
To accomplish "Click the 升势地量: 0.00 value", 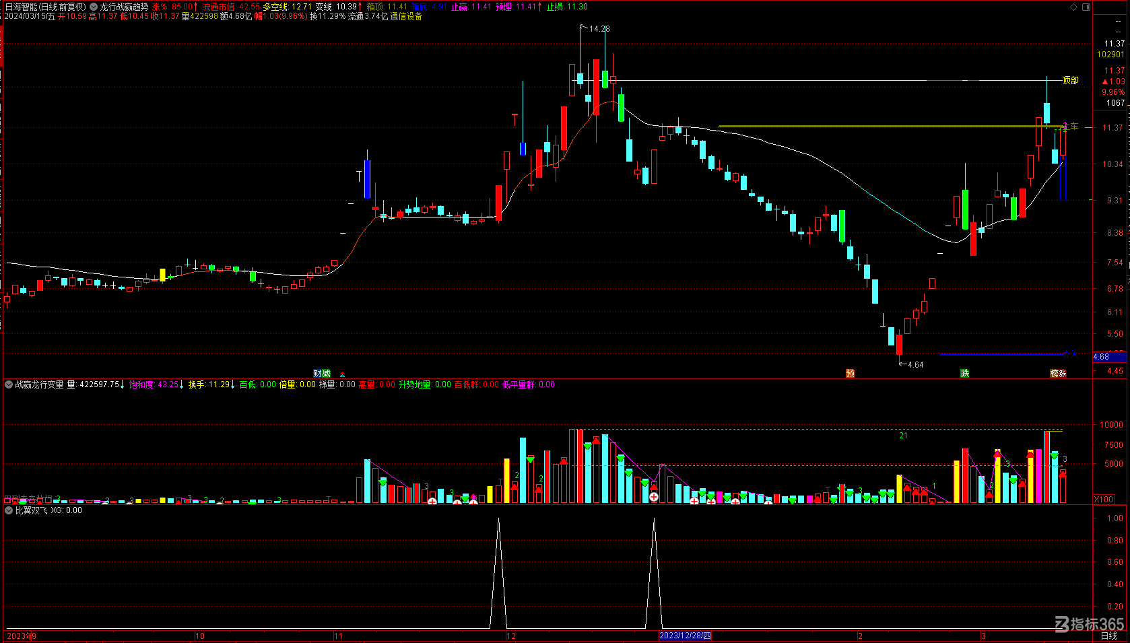I will (x=425, y=384).
